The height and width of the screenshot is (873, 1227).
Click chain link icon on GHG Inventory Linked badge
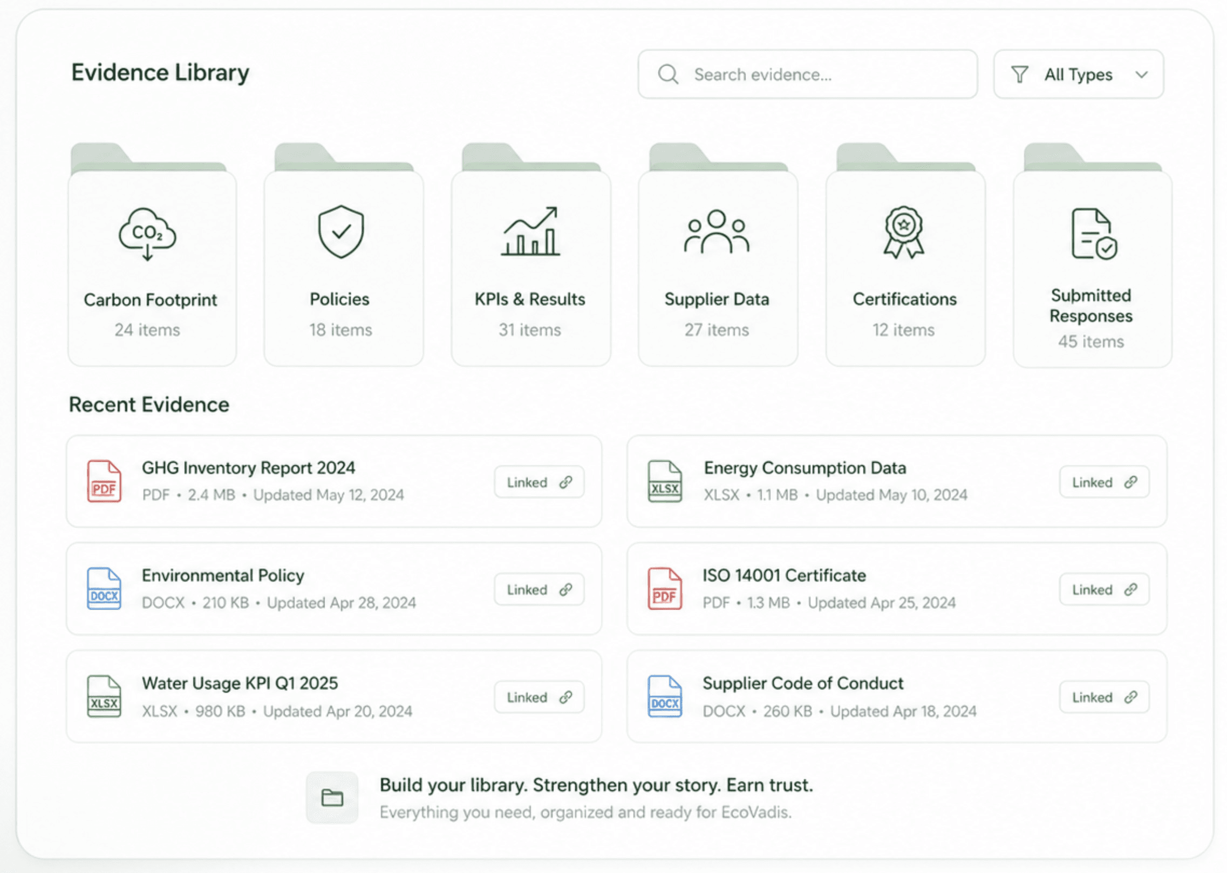[565, 482]
